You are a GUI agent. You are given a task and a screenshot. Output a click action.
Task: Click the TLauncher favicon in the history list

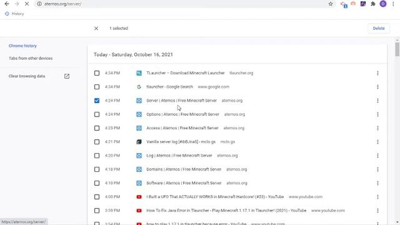[139, 73]
